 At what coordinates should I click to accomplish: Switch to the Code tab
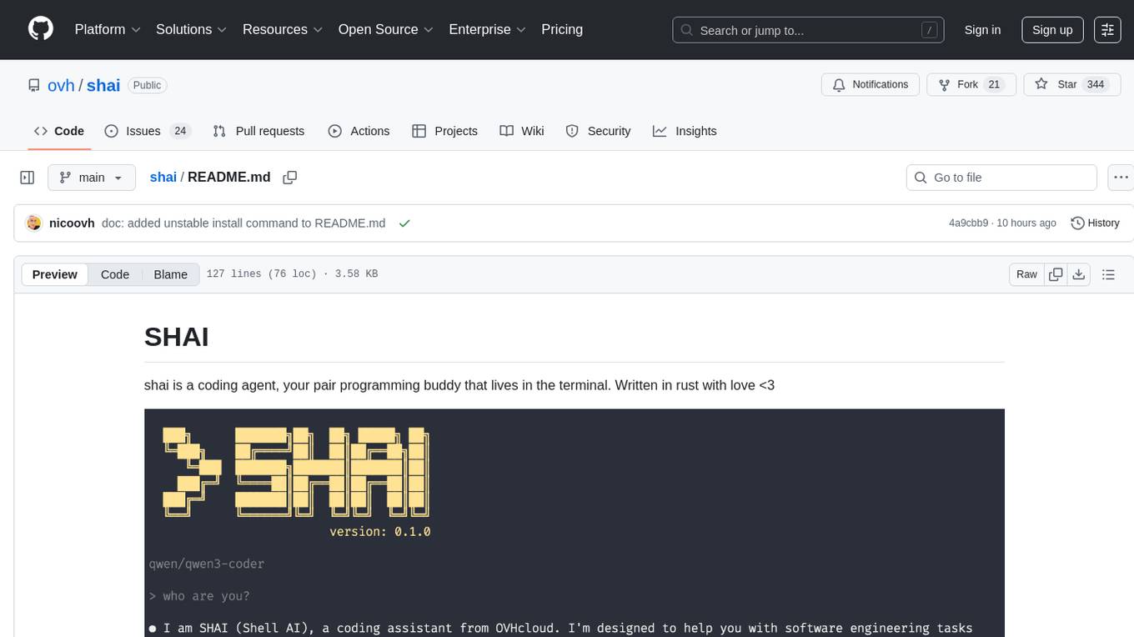pos(59,131)
